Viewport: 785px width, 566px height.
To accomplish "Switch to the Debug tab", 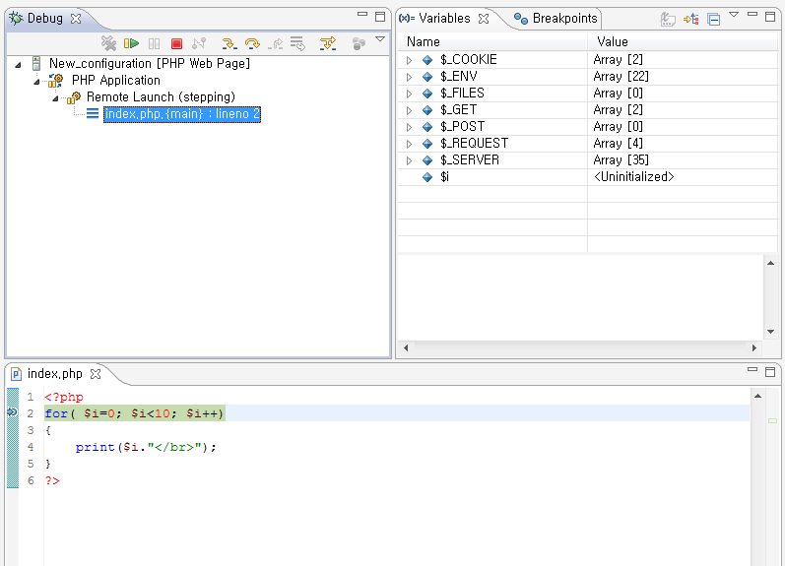I will (x=44, y=19).
